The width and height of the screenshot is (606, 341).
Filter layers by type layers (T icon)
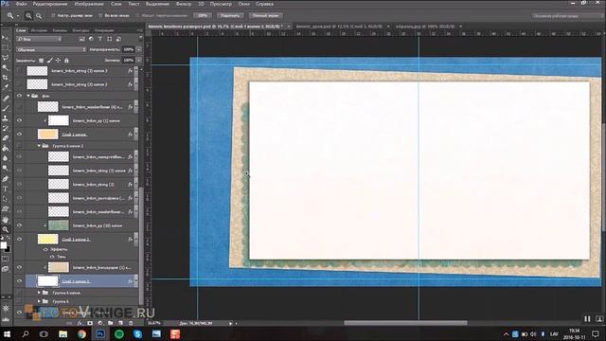pyautogui.click(x=100, y=39)
